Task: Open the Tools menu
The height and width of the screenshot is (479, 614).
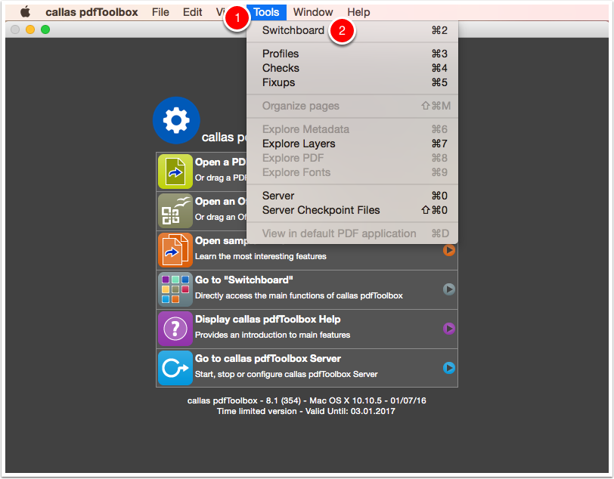Action: (x=266, y=12)
